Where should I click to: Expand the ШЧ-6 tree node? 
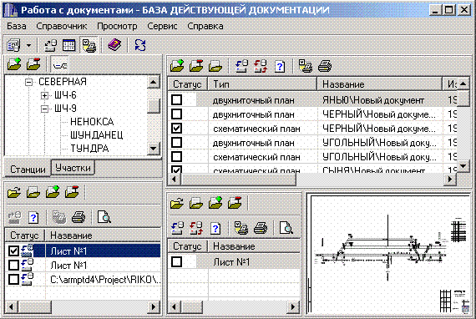44,95
